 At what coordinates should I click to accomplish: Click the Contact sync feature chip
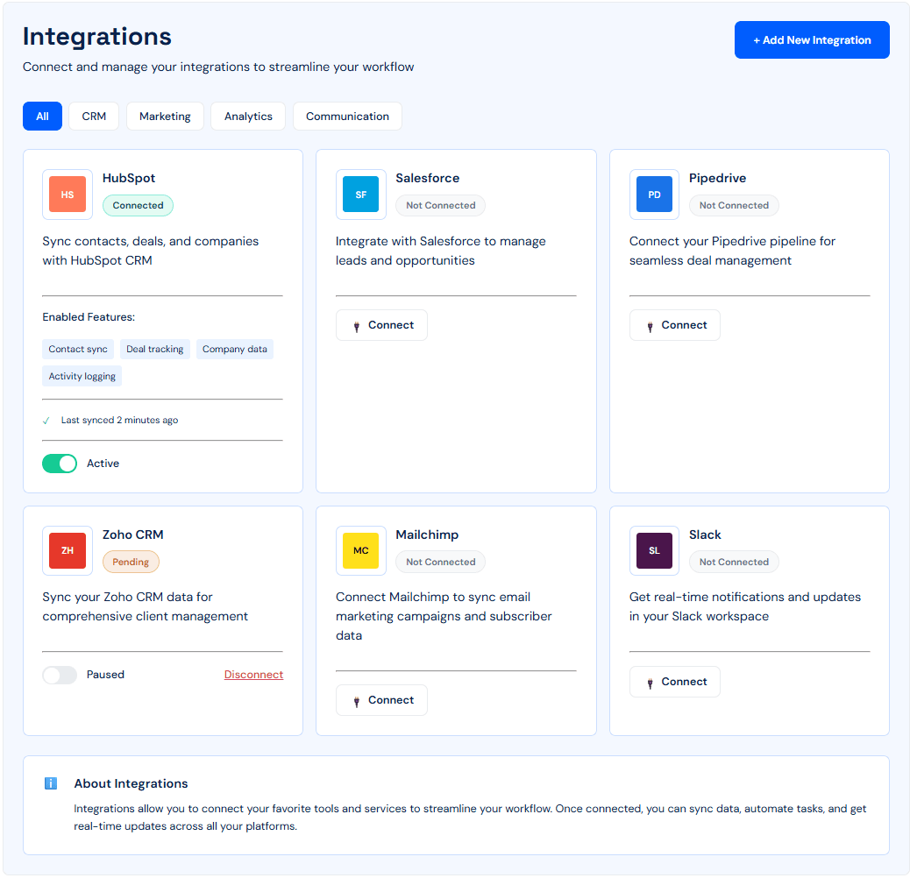point(78,349)
